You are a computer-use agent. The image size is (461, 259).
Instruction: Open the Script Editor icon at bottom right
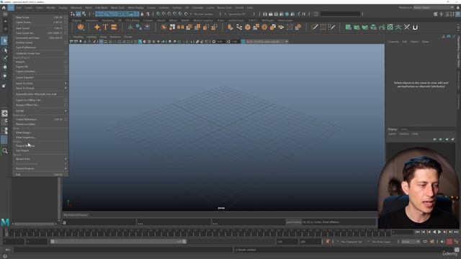point(456,250)
